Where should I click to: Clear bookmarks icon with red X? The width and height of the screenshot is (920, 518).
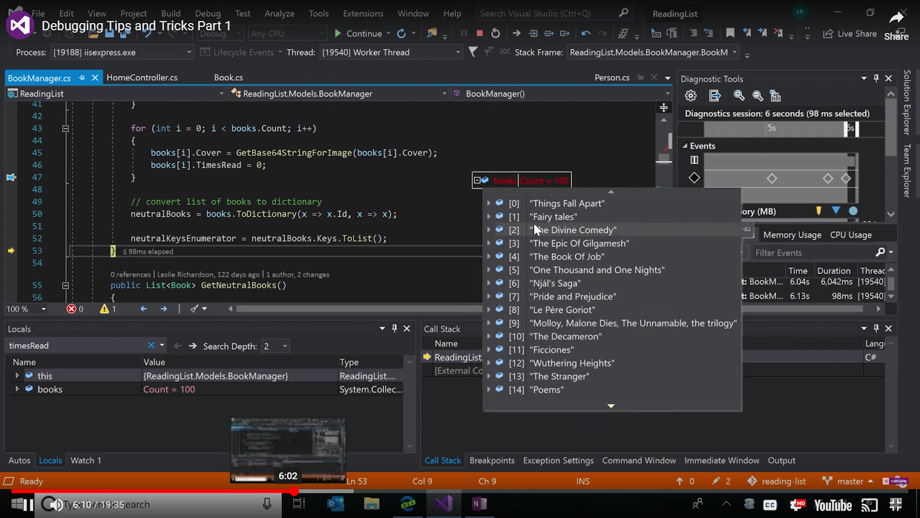(779, 33)
